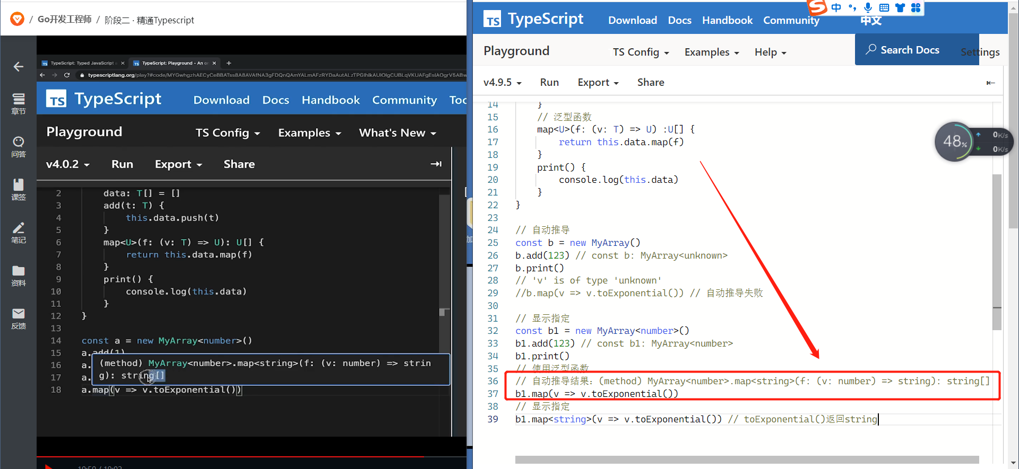Click Download in the right TypeScript nav
Image resolution: width=1019 pixels, height=469 pixels.
click(633, 20)
